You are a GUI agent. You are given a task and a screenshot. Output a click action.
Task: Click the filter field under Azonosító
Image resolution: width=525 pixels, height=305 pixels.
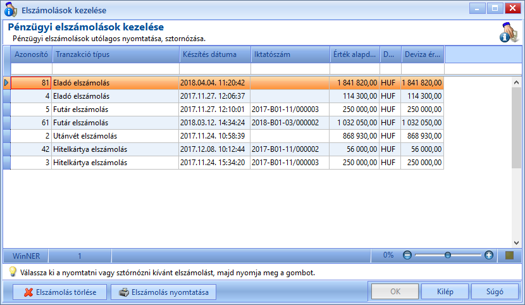coord(32,68)
